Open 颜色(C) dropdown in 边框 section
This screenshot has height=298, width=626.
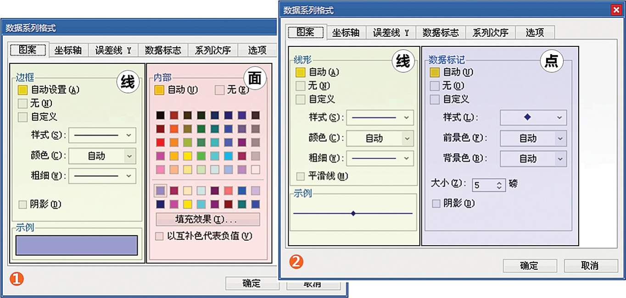point(129,156)
